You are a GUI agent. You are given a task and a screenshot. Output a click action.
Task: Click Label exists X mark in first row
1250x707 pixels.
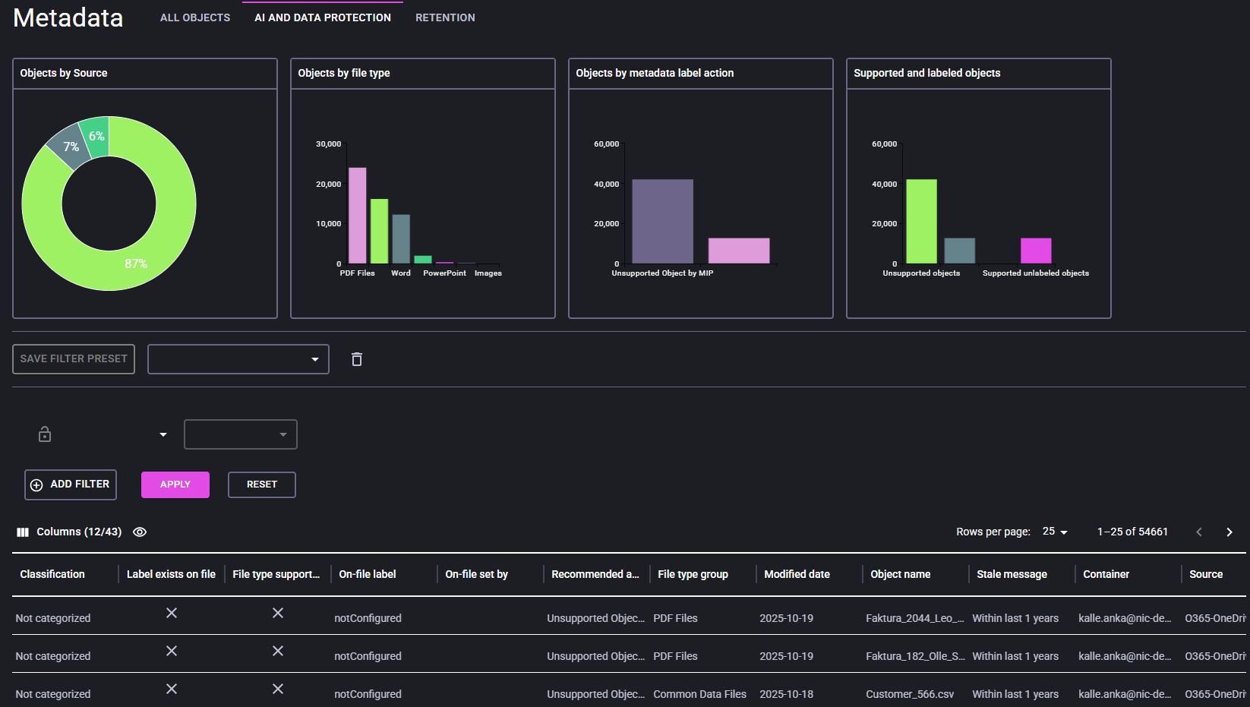(x=172, y=613)
